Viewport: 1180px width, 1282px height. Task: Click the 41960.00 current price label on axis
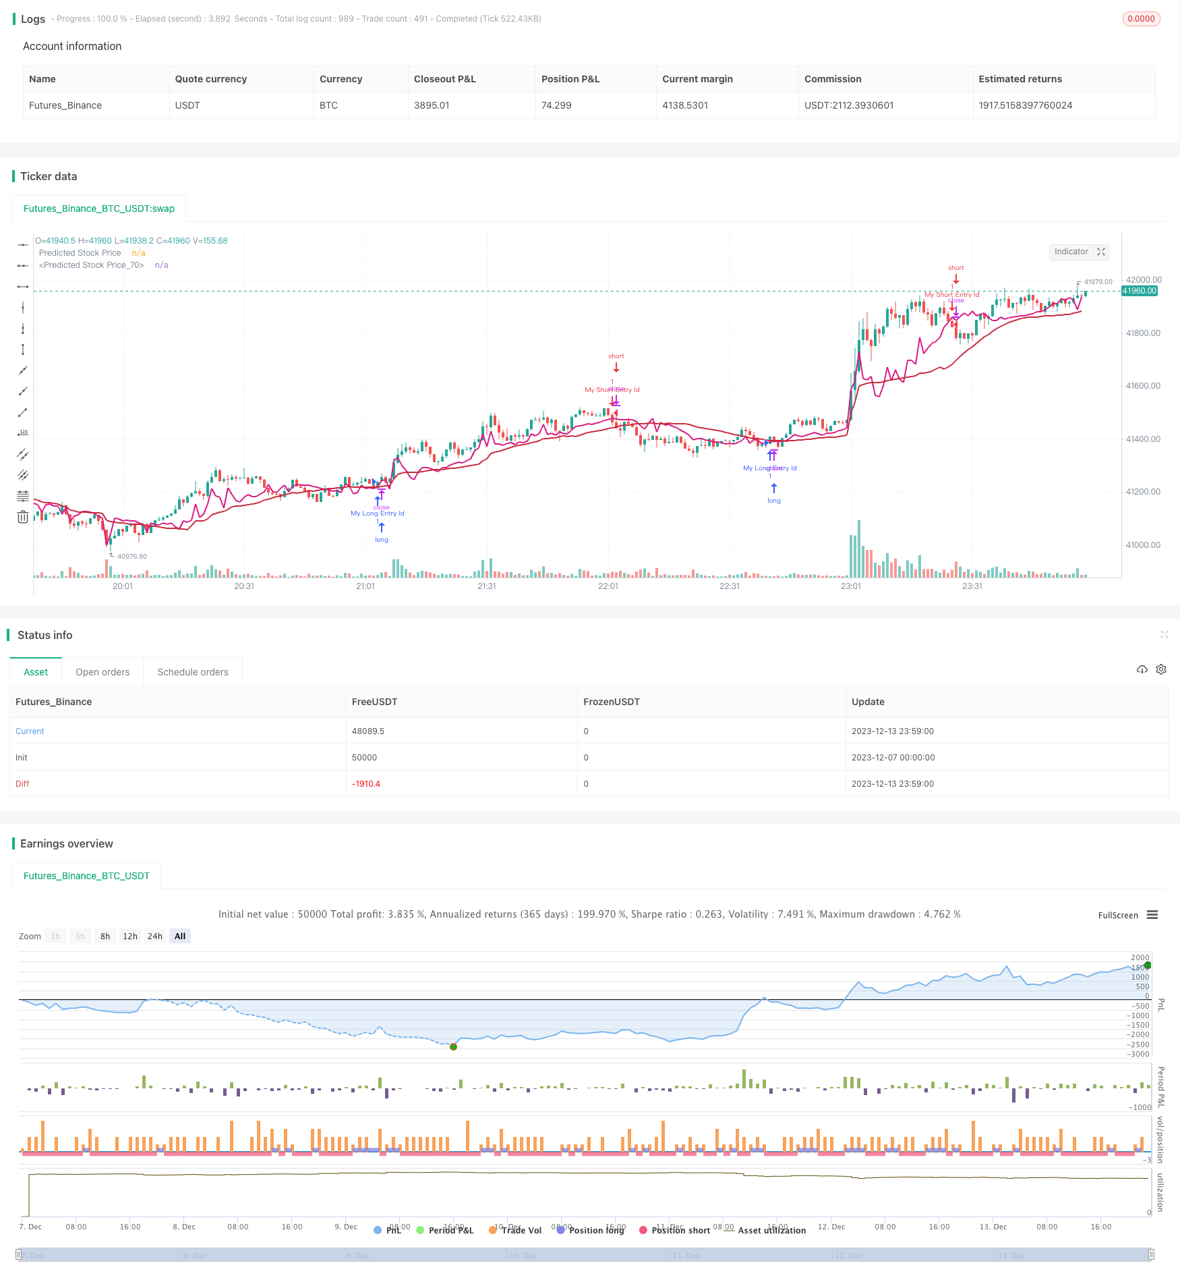click(x=1140, y=291)
